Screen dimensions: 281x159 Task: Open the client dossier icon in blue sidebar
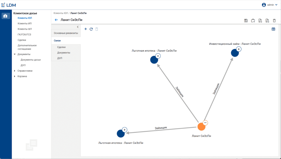[x=6, y=16]
